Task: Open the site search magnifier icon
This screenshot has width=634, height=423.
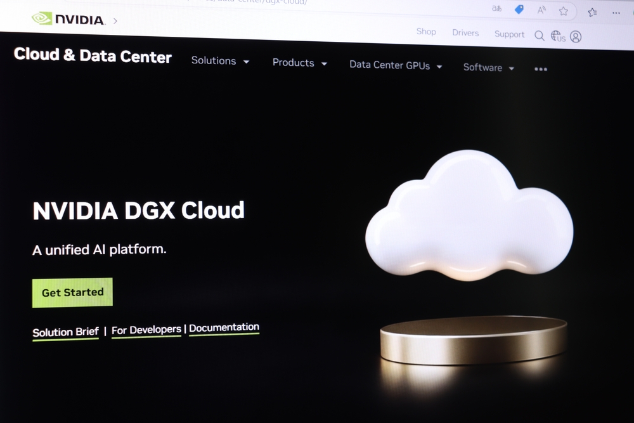Action: 539,36
